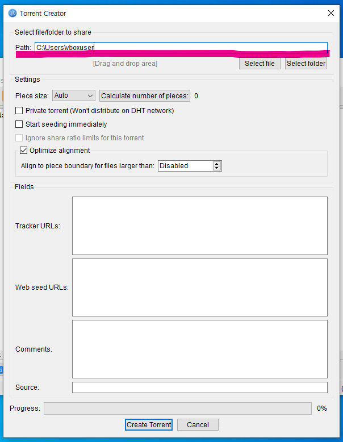
Task: Open the Piece size dropdown
Action: 74,95
